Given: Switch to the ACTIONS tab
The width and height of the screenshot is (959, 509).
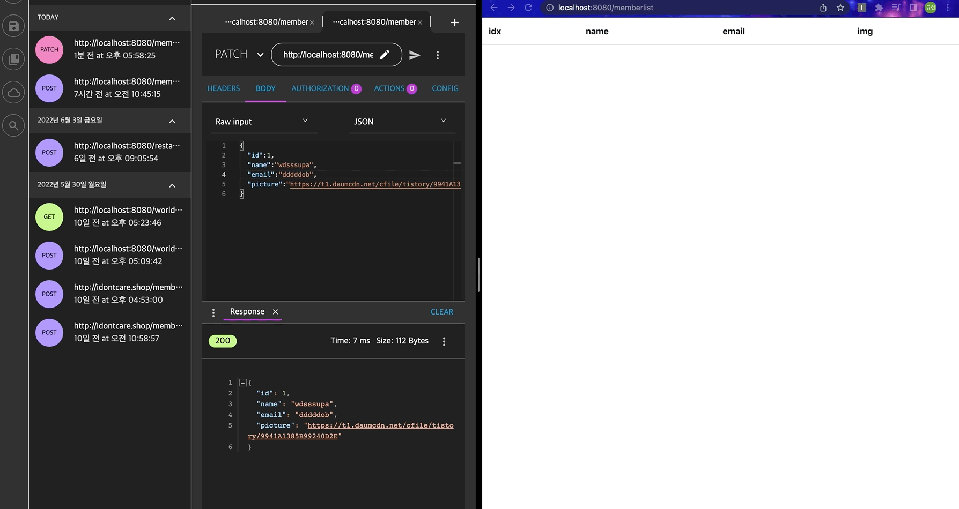Looking at the screenshot, I should click(395, 88).
